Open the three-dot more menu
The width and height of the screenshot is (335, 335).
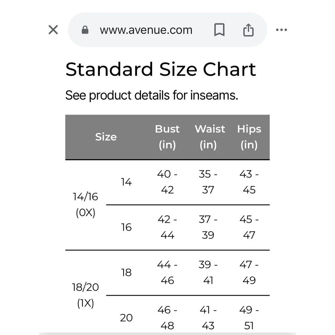(281, 30)
